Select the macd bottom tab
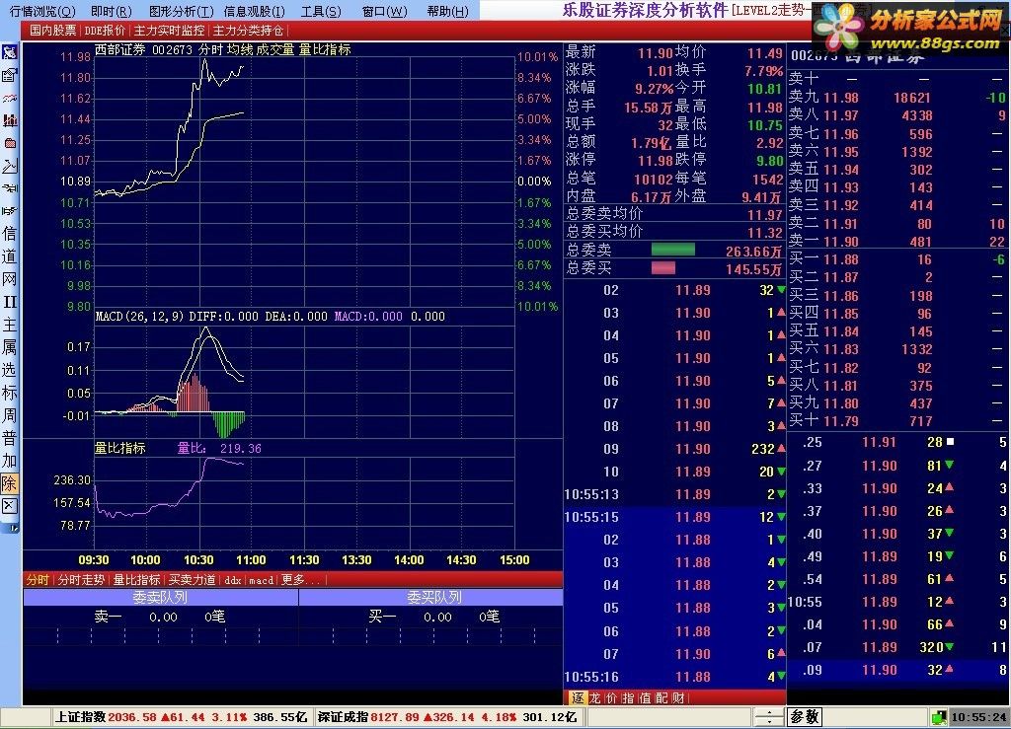The height and width of the screenshot is (729, 1011). [261, 580]
